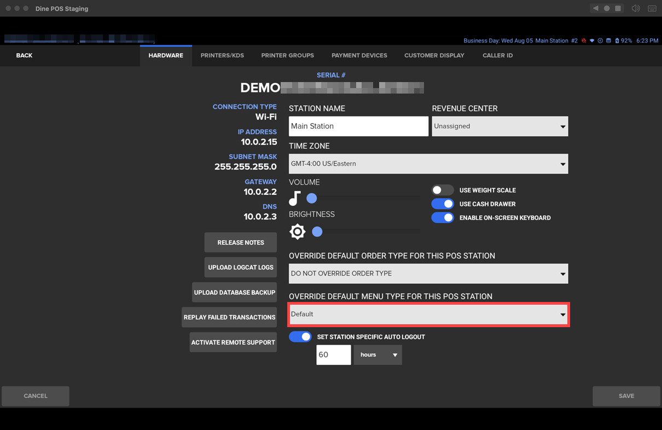Open the Printer Groups tab
This screenshot has height=430, width=662.
[x=288, y=55]
